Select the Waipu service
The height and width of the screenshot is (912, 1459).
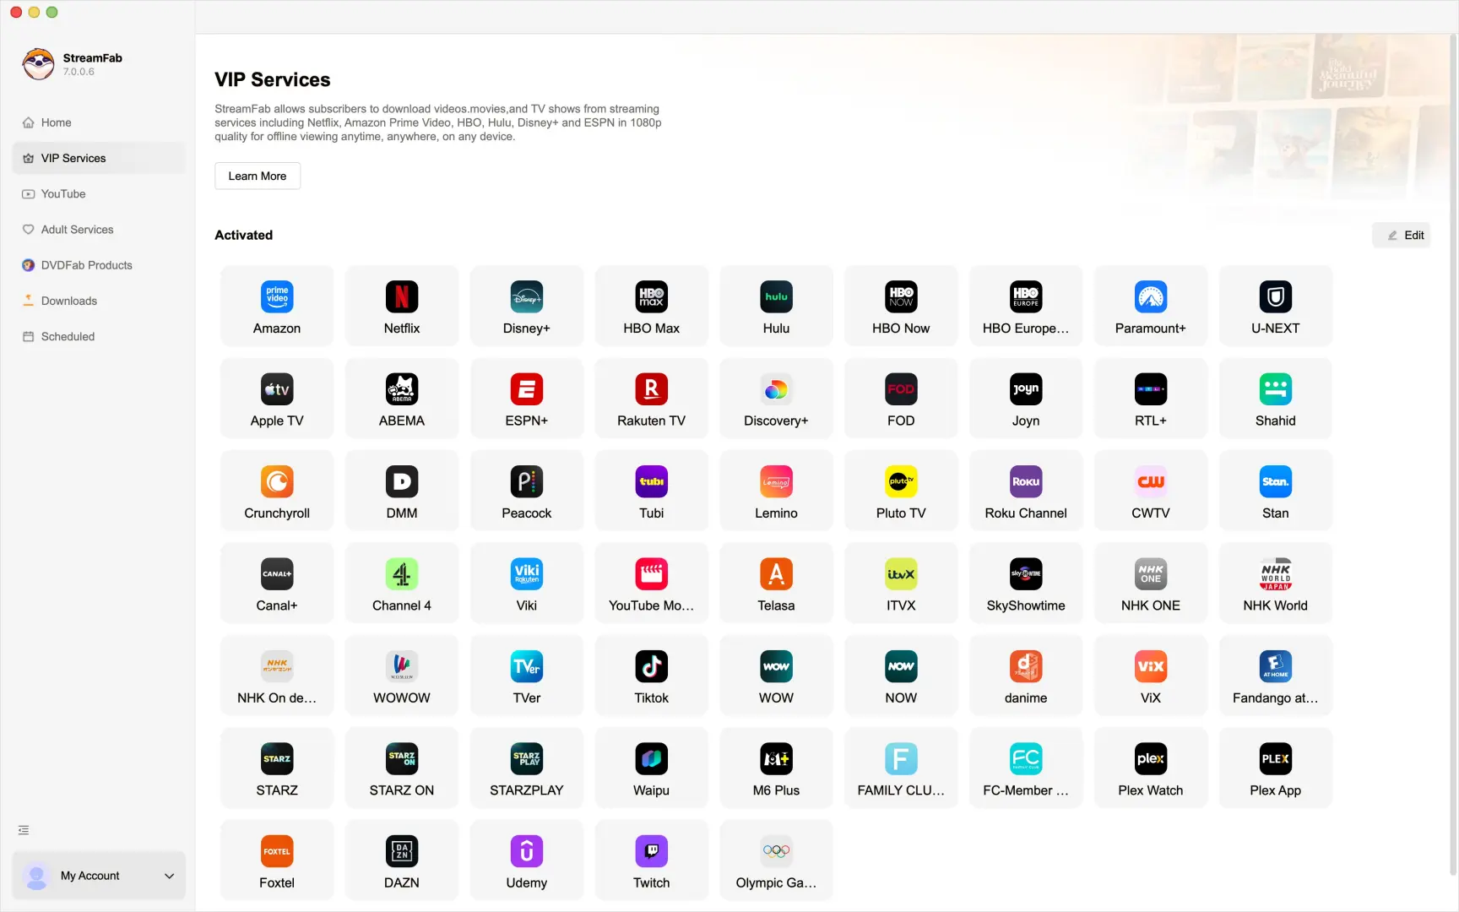click(651, 768)
